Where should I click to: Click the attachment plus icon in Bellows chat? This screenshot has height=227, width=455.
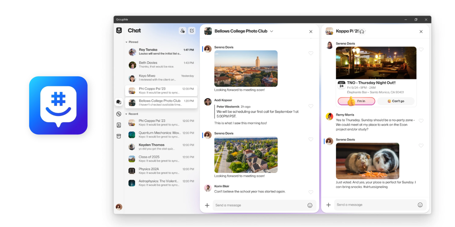(x=207, y=205)
